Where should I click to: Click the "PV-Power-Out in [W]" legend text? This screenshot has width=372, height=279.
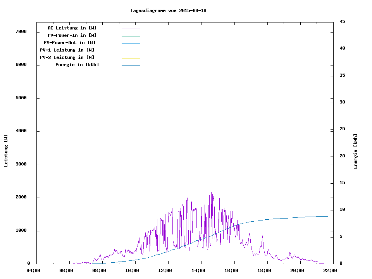pyautogui.click(x=70, y=43)
